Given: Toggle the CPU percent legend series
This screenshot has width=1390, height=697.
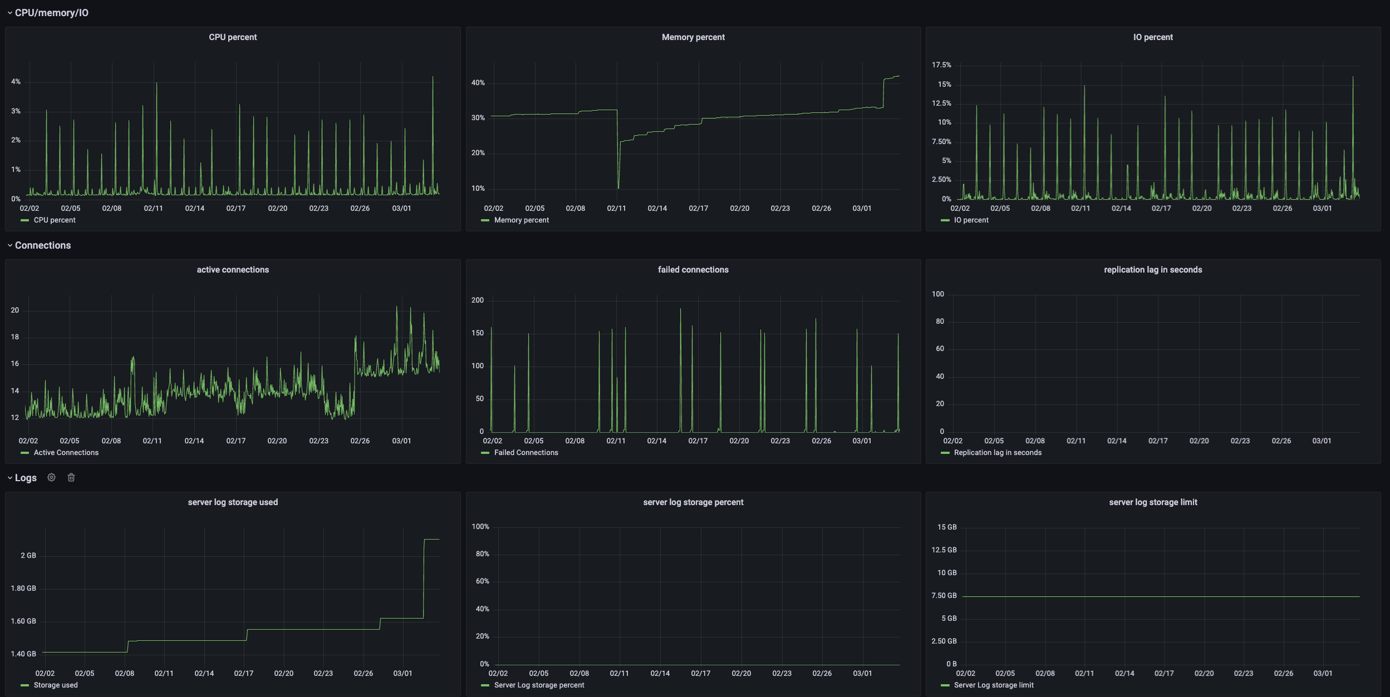Looking at the screenshot, I should pyautogui.click(x=55, y=220).
